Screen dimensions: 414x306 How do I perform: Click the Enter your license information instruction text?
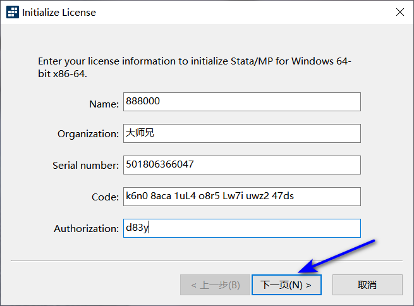pos(195,67)
